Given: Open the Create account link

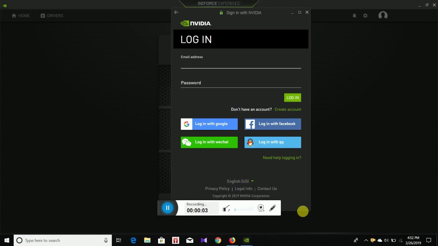Looking at the screenshot, I should click(x=288, y=109).
